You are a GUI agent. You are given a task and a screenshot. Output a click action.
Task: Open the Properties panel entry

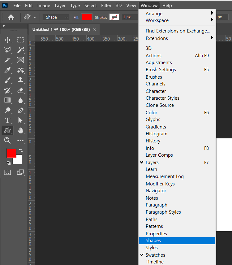[177, 233]
